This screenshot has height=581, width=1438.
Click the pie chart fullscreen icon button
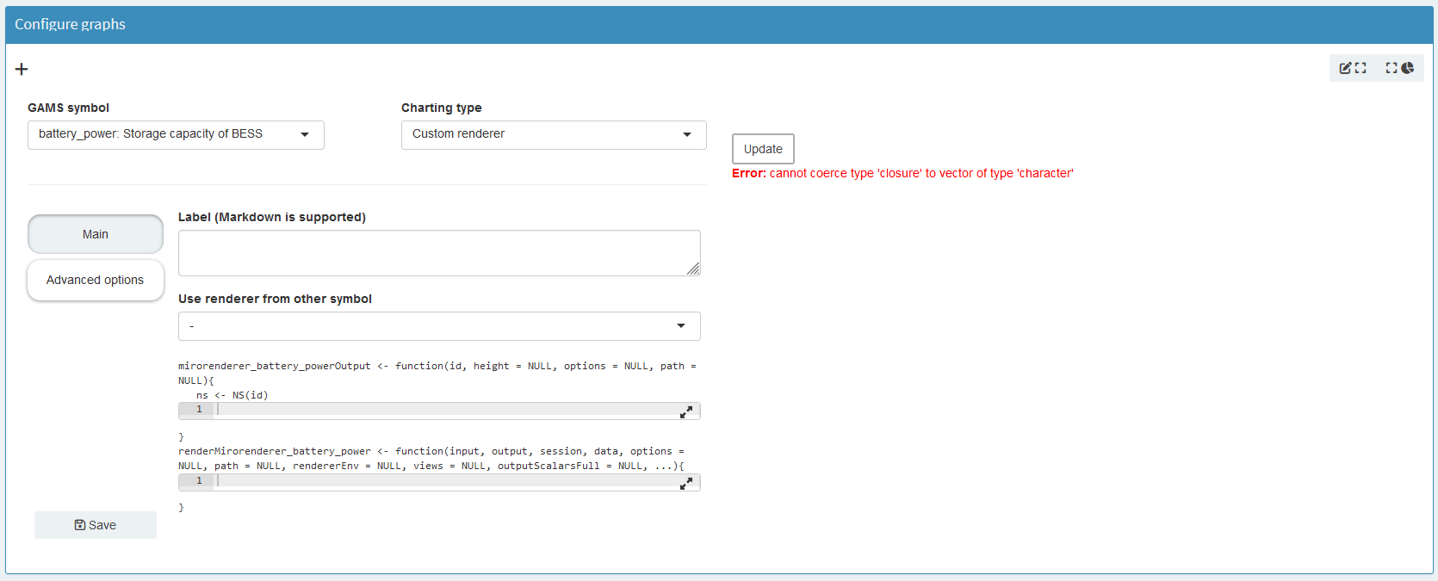tap(1399, 68)
